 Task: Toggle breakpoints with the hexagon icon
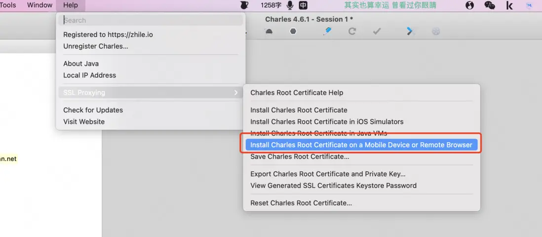coord(293,32)
